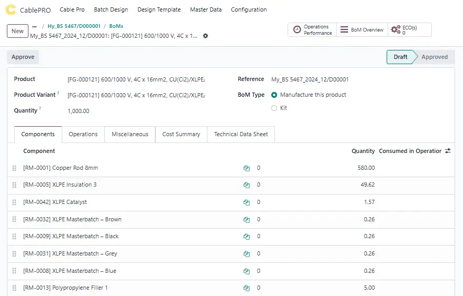Click attachments icon on Masterbatch – Black row
This screenshot has width=463, height=296.
tap(247, 237)
